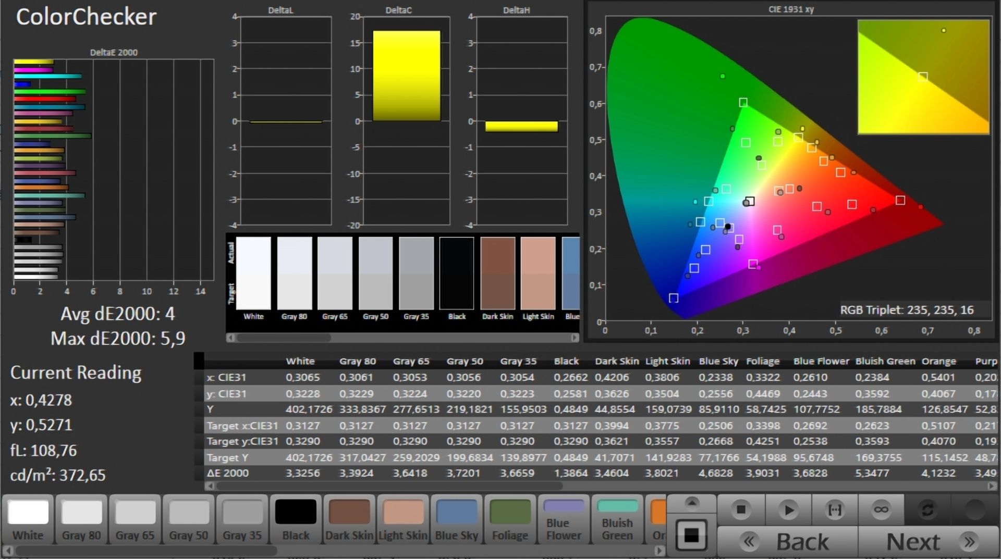Select the White color patch
This screenshot has height=559, width=1001.
click(28, 519)
